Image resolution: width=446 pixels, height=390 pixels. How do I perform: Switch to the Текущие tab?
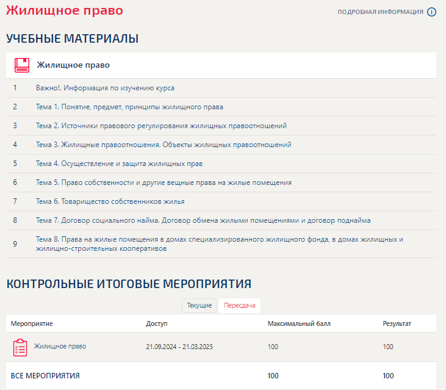199,306
